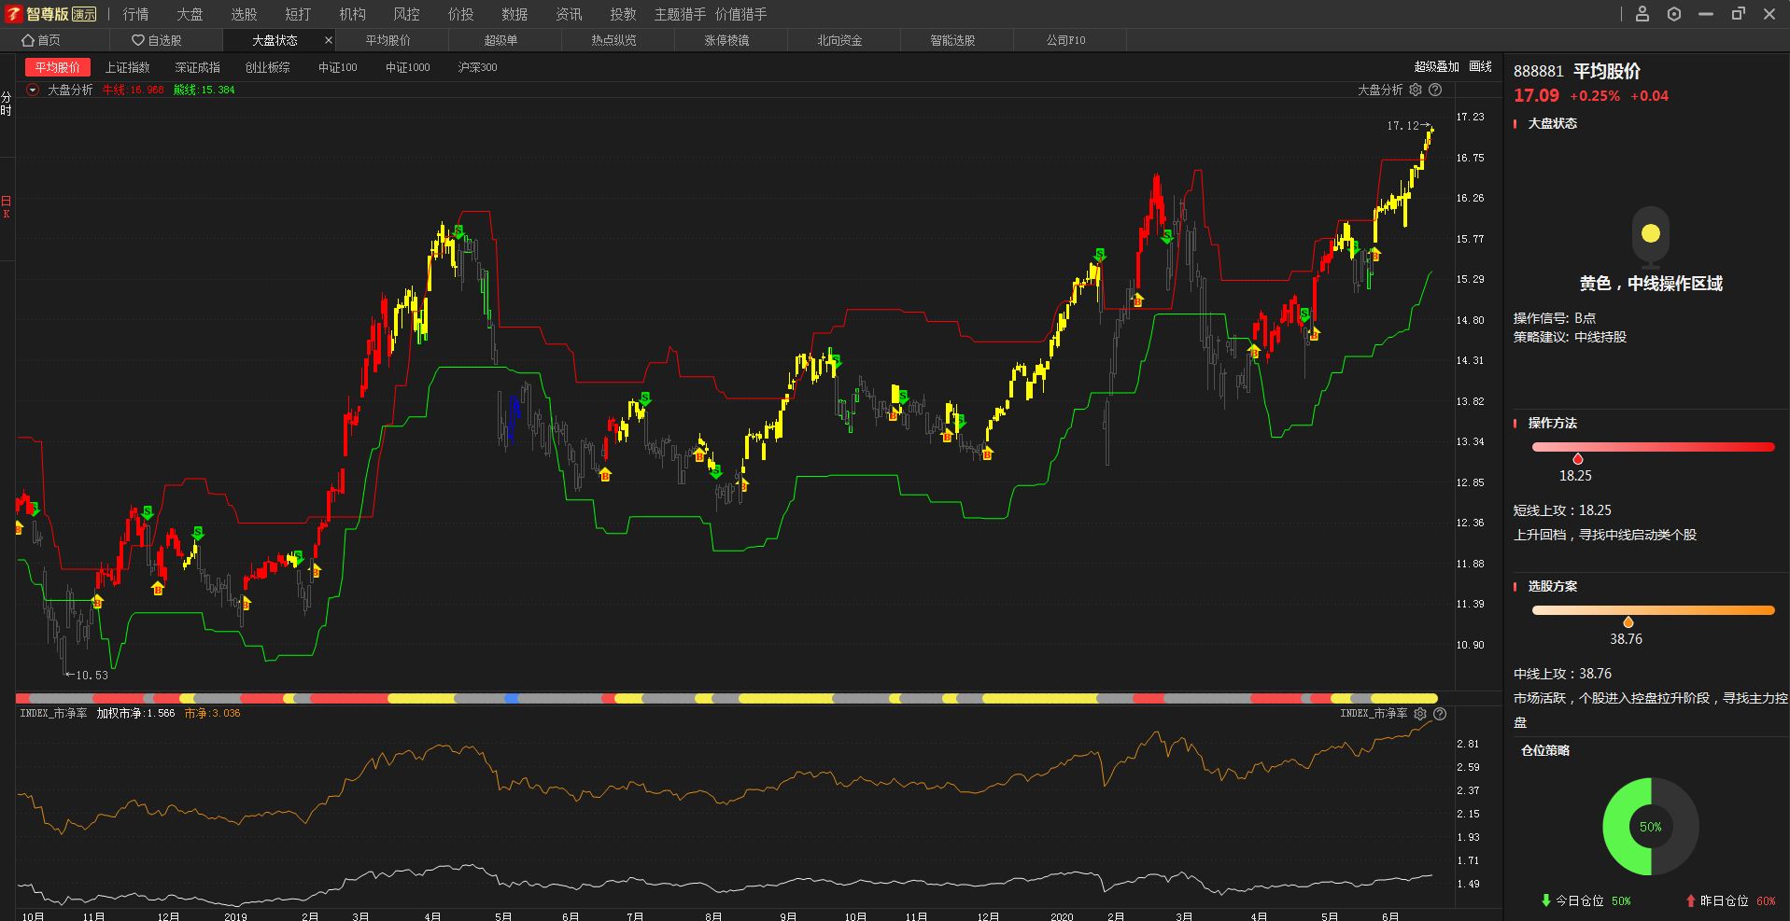This screenshot has height=921, width=1790.
Task: Open the 资讯 menu
Action: 570,14
